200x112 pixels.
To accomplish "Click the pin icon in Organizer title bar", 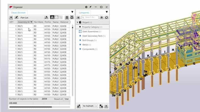I will [x=90, y=7].
